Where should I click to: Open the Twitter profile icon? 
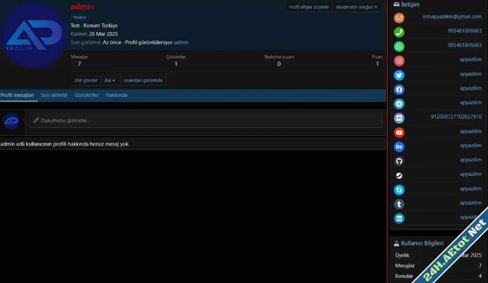point(399,75)
